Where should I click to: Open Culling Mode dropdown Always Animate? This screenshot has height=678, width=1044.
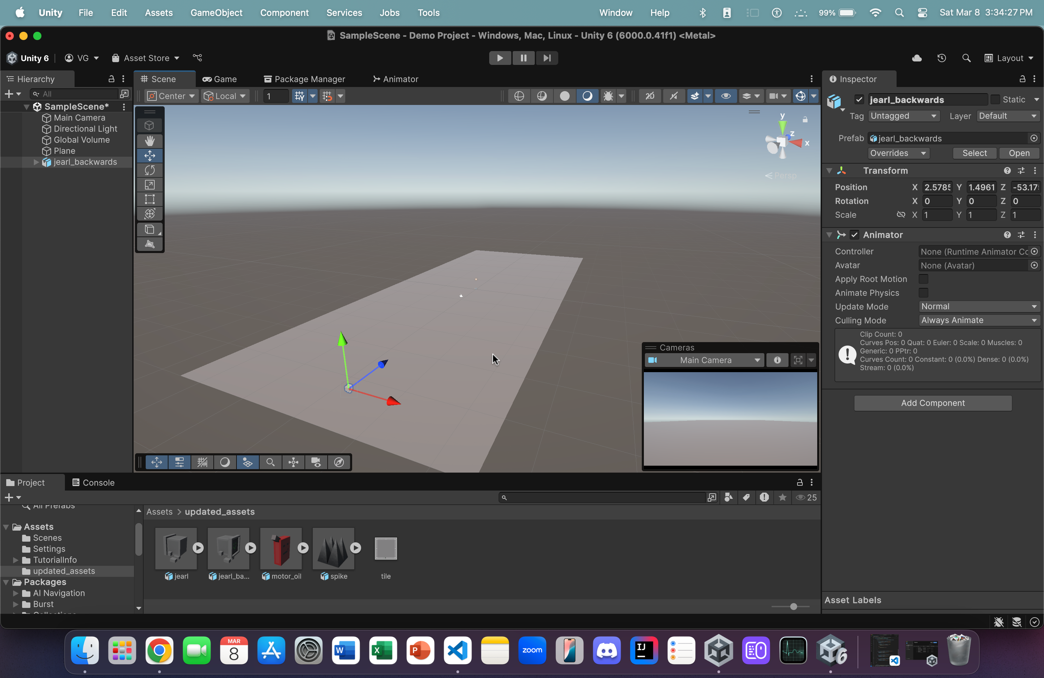[x=979, y=320]
